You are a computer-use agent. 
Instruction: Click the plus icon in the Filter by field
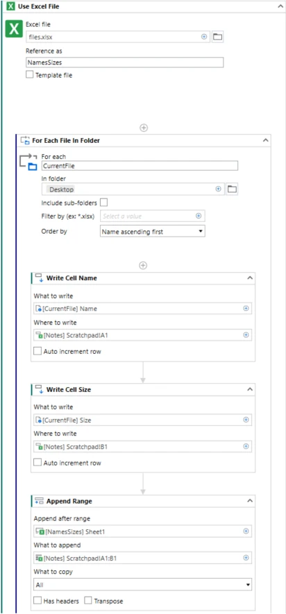pos(199,216)
